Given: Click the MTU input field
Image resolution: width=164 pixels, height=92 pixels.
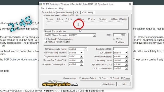Looking at the screenshot, I should (119, 35).
